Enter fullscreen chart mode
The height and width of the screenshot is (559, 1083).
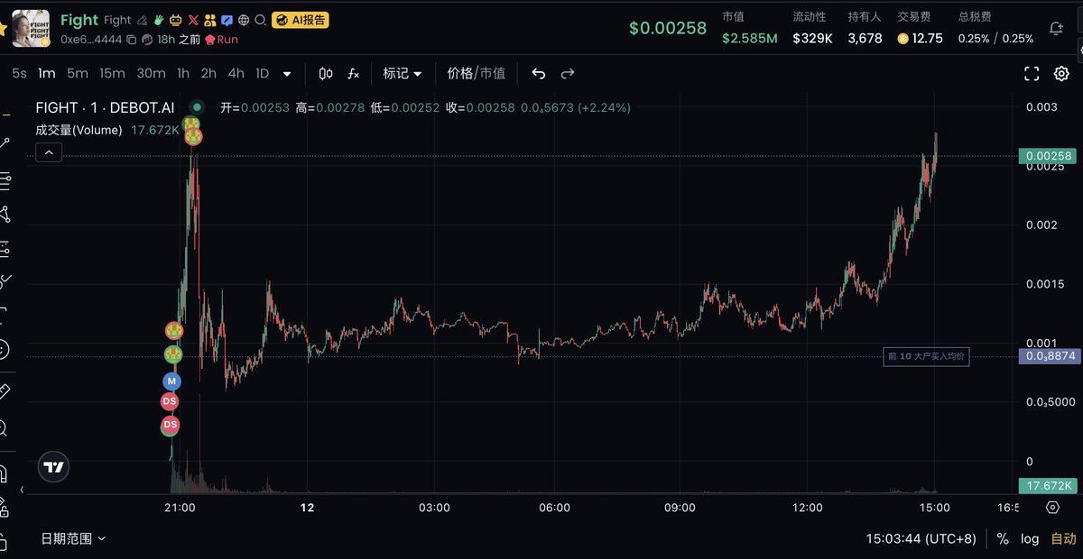1032,74
